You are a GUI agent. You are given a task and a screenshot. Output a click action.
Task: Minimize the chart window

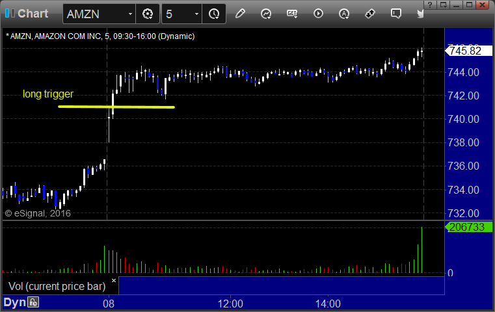click(456, 5)
